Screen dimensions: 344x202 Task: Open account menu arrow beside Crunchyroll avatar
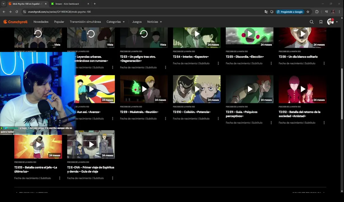coord(337,22)
